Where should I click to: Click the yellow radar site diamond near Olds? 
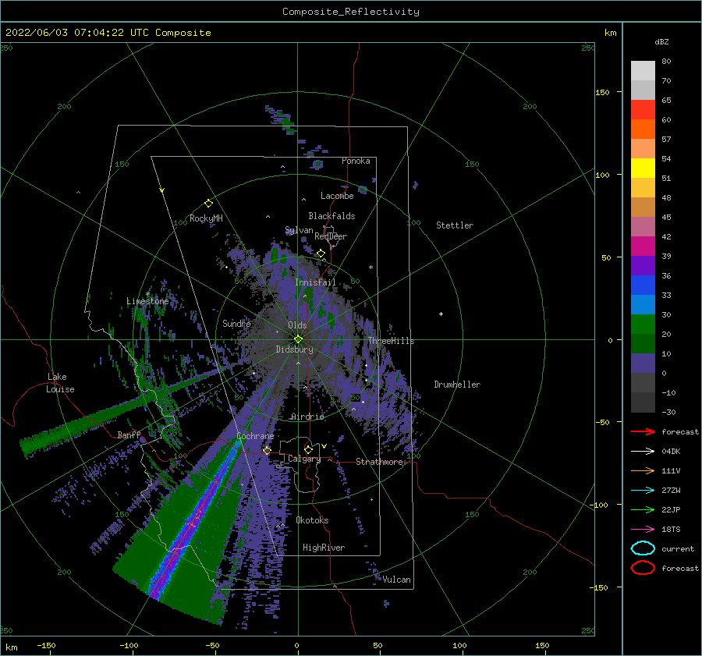click(x=298, y=339)
